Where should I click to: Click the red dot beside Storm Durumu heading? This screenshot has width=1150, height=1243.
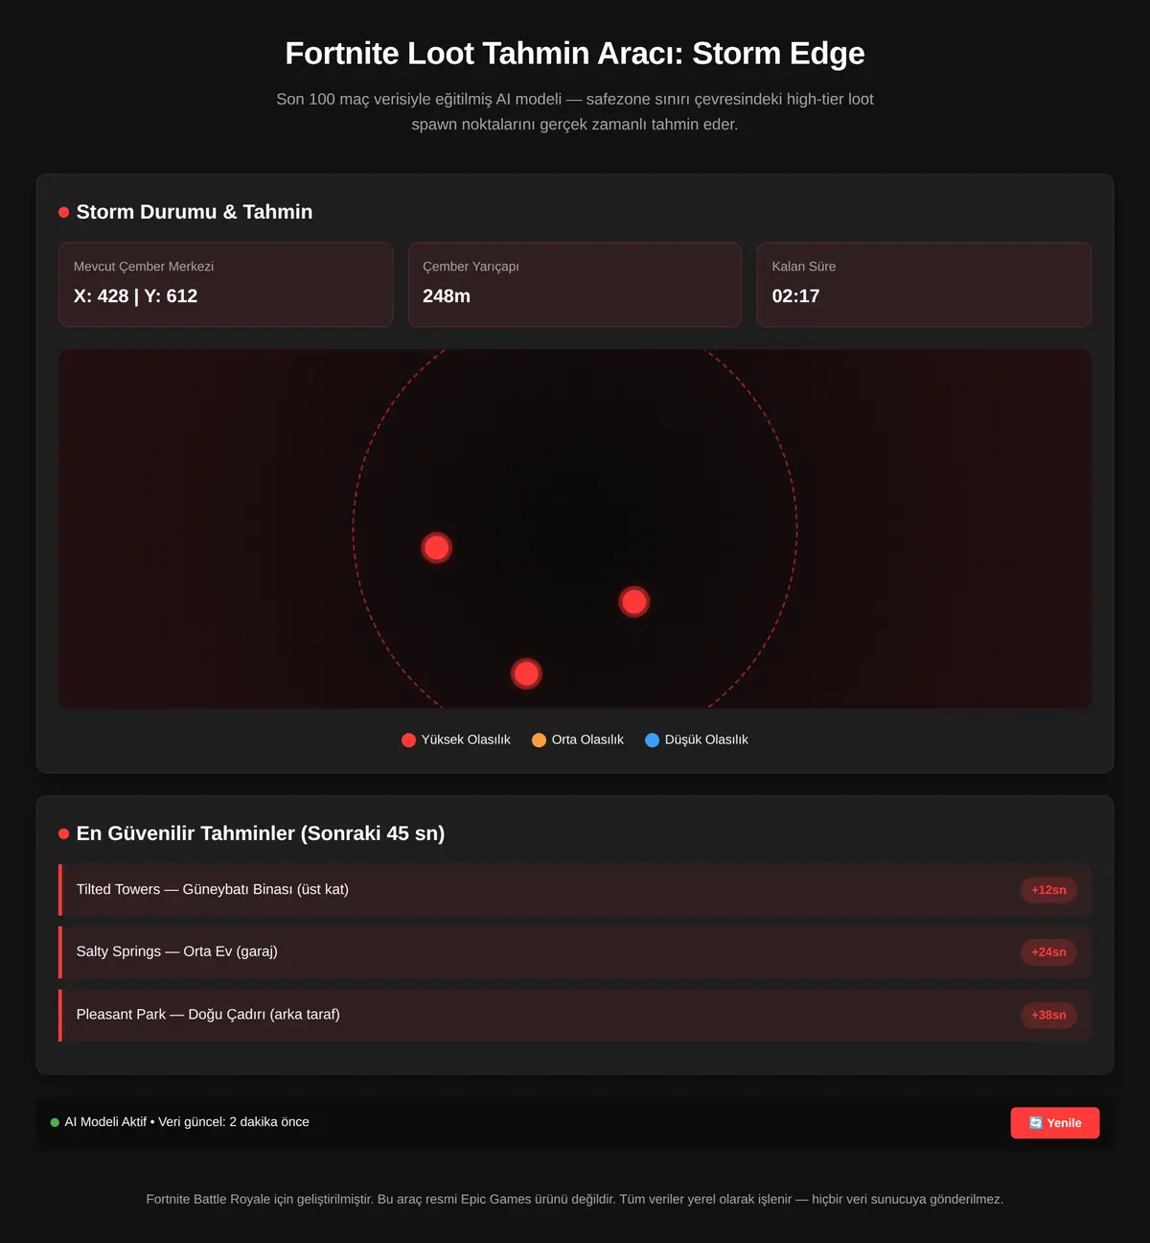(64, 212)
